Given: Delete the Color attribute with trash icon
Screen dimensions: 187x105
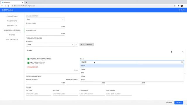Looking at the screenshot, I should pyautogui.click(x=172, y=52).
